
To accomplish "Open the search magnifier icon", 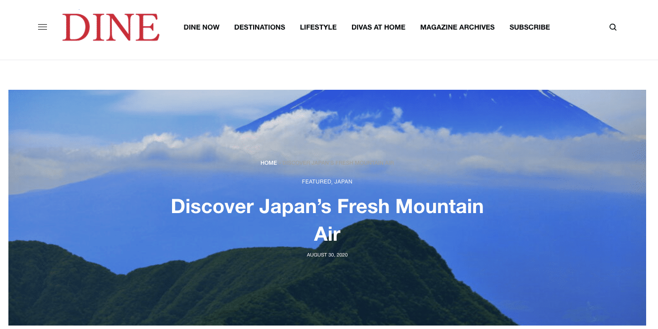I will pos(613,27).
